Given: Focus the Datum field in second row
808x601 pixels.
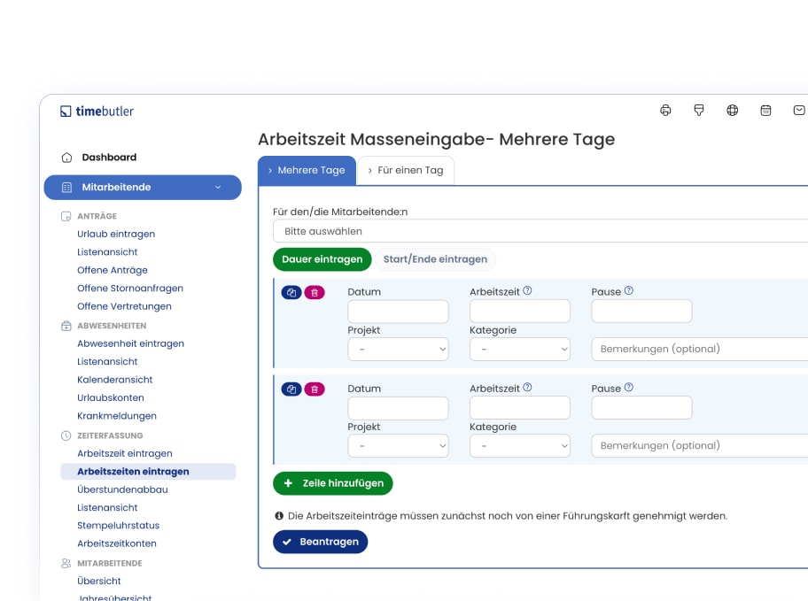Looking at the screenshot, I should 399,408.
